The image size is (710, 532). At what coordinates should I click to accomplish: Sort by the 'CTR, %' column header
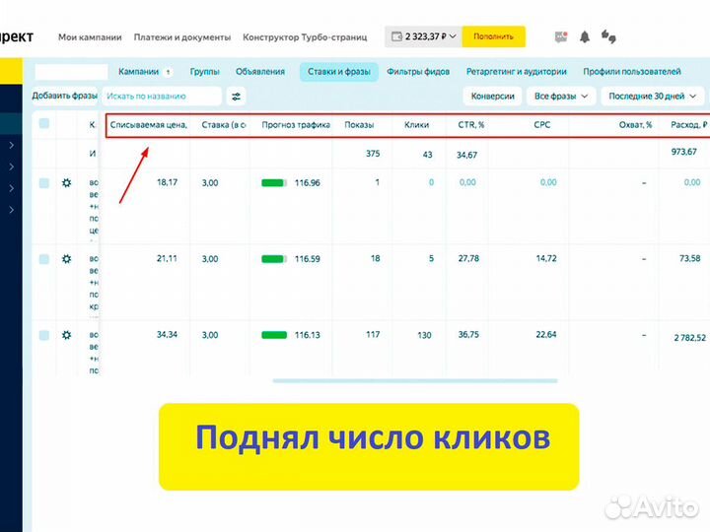(x=471, y=125)
